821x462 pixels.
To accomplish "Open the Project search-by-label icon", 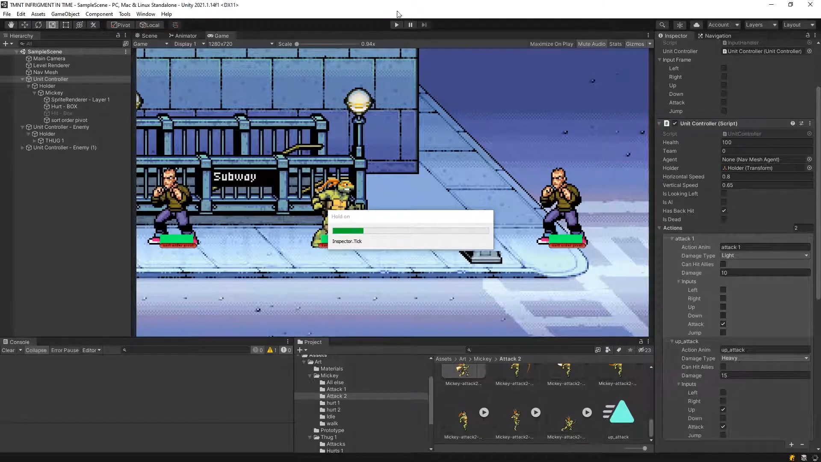I will (x=619, y=350).
